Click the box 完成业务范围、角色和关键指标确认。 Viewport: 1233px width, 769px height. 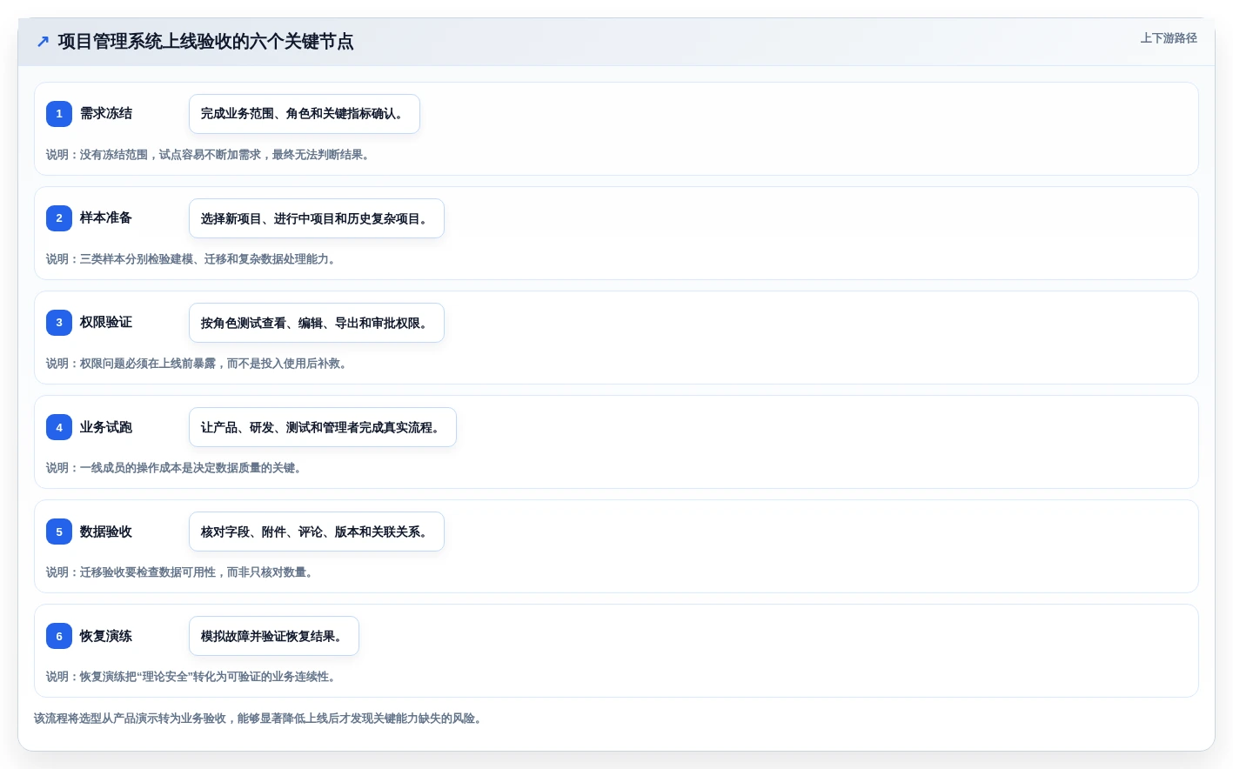(x=305, y=114)
